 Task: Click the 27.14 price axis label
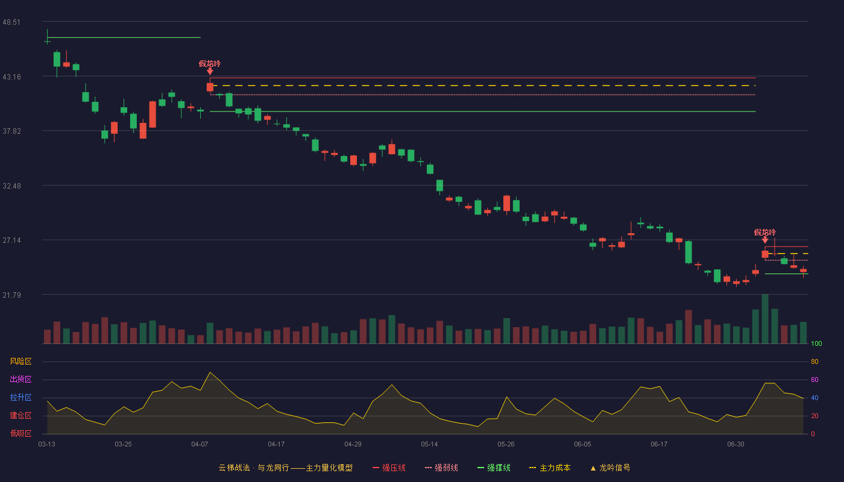[x=11, y=240]
